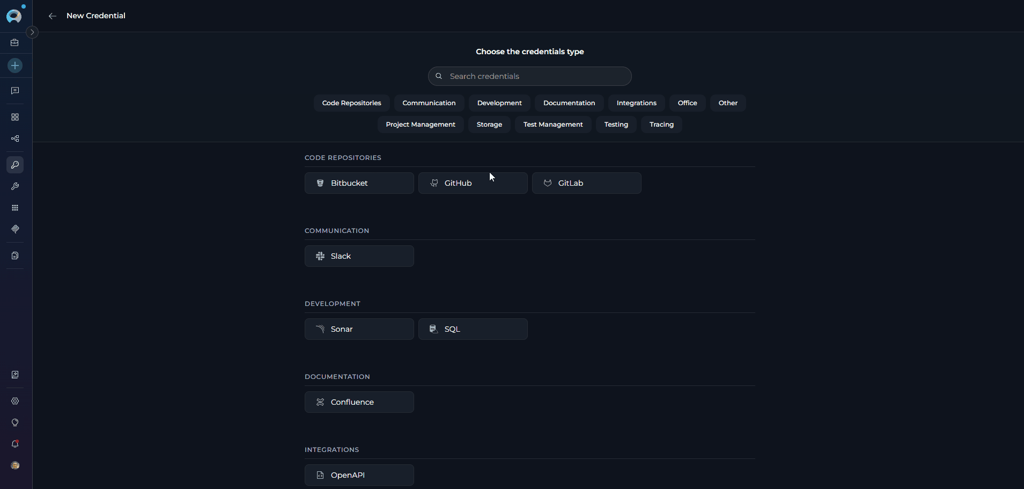1024x489 pixels.
Task: Choose the SQL credential type
Action: (x=473, y=329)
